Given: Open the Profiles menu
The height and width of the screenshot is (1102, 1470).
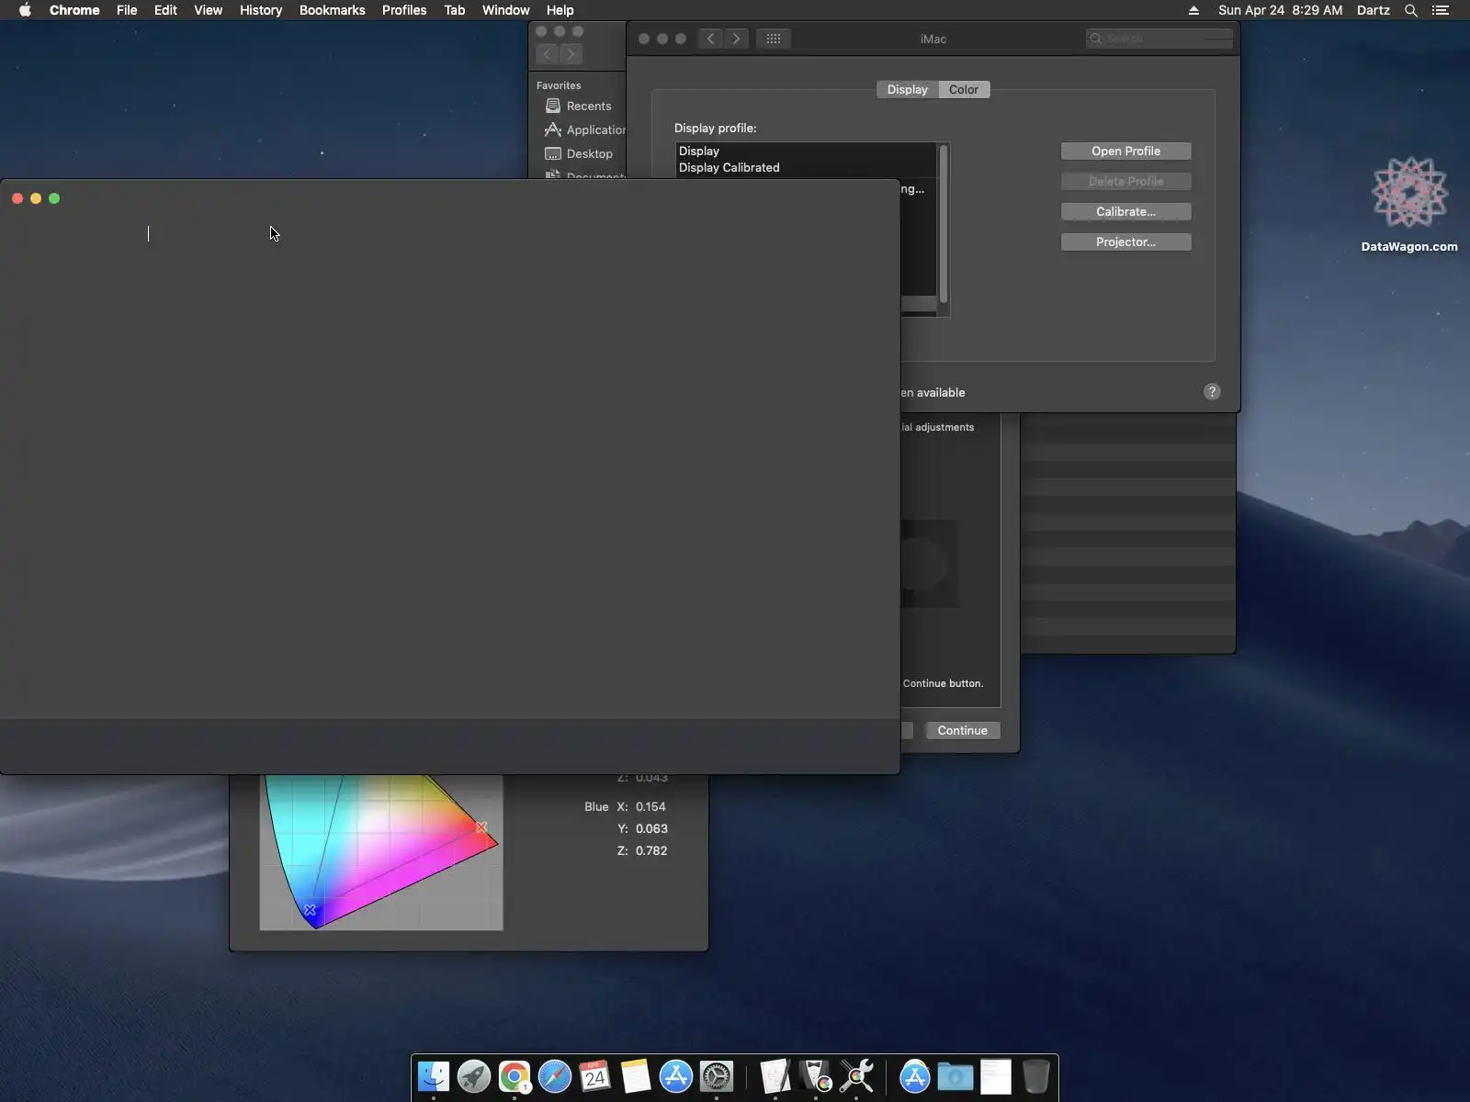Looking at the screenshot, I should click(404, 10).
